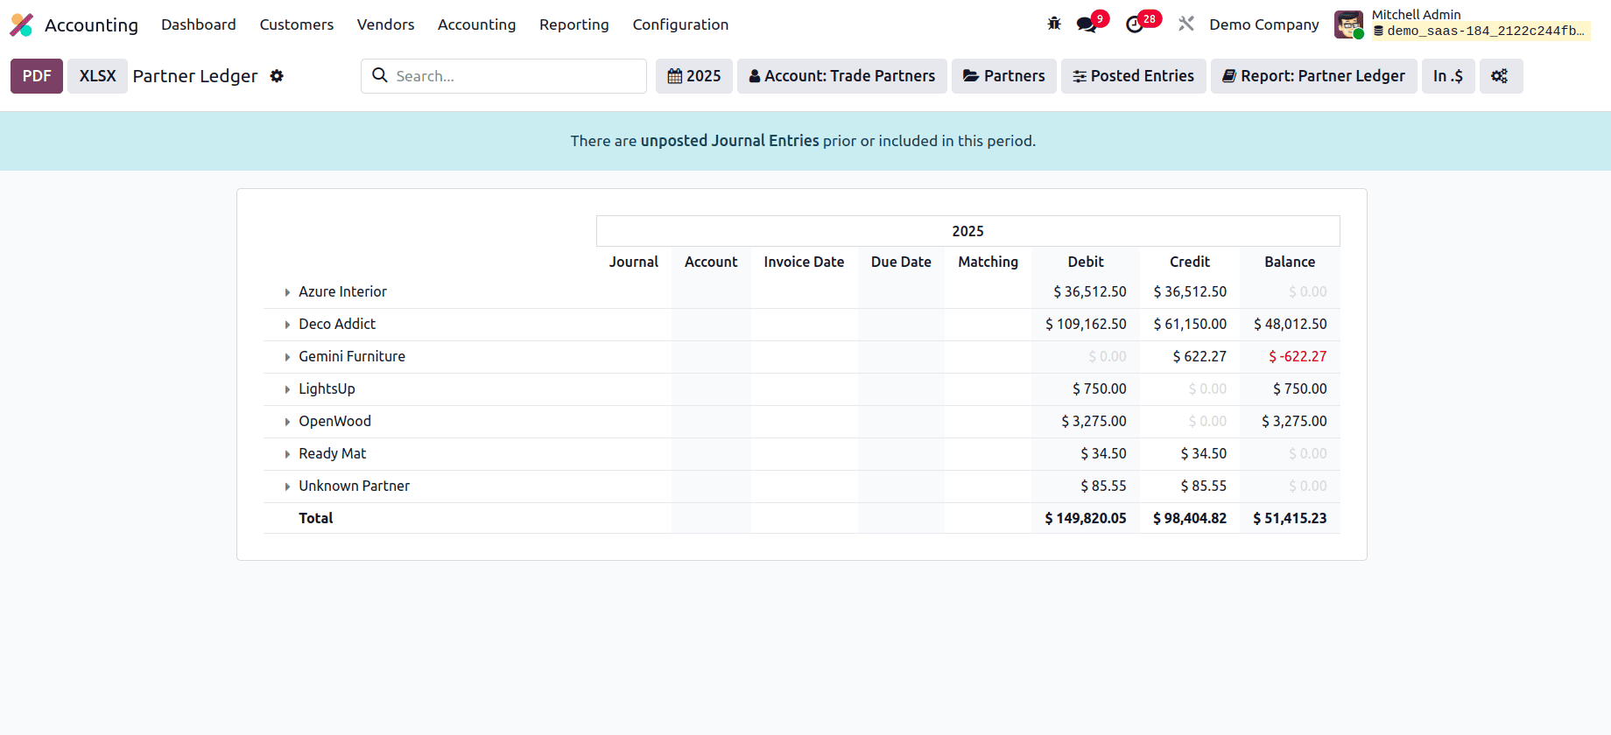Click total debit $ 149,820.05
The image size is (1611, 735).
click(x=1086, y=518)
